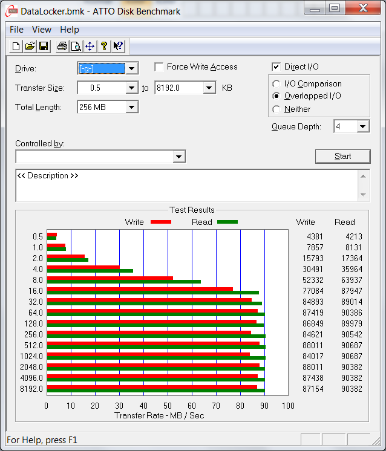Click the Print toolbar icon

(62, 46)
